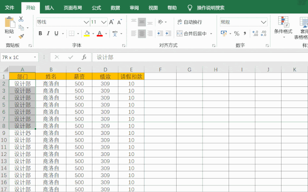Align text right
Image resolution: width=308 pixels, height=192 pixels.
click(x=150, y=34)
